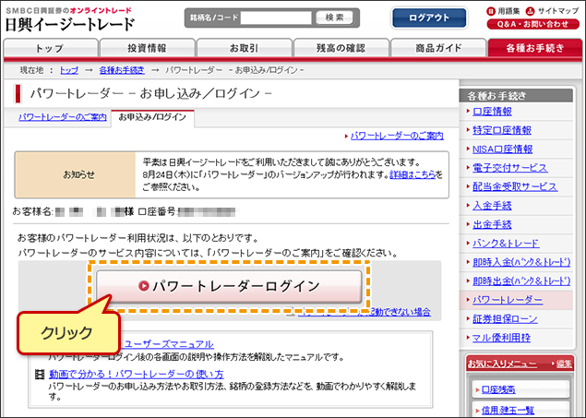Type in the 銘柄名/コード search field
This screenshot has width=586, height=418.
pyautogui.click(x=276, y=18)
